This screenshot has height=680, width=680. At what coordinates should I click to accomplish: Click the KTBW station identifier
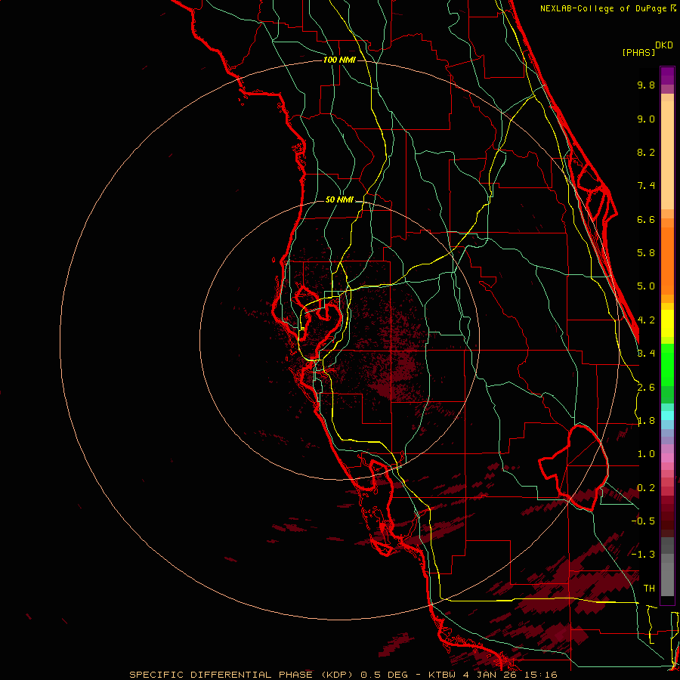442,675
